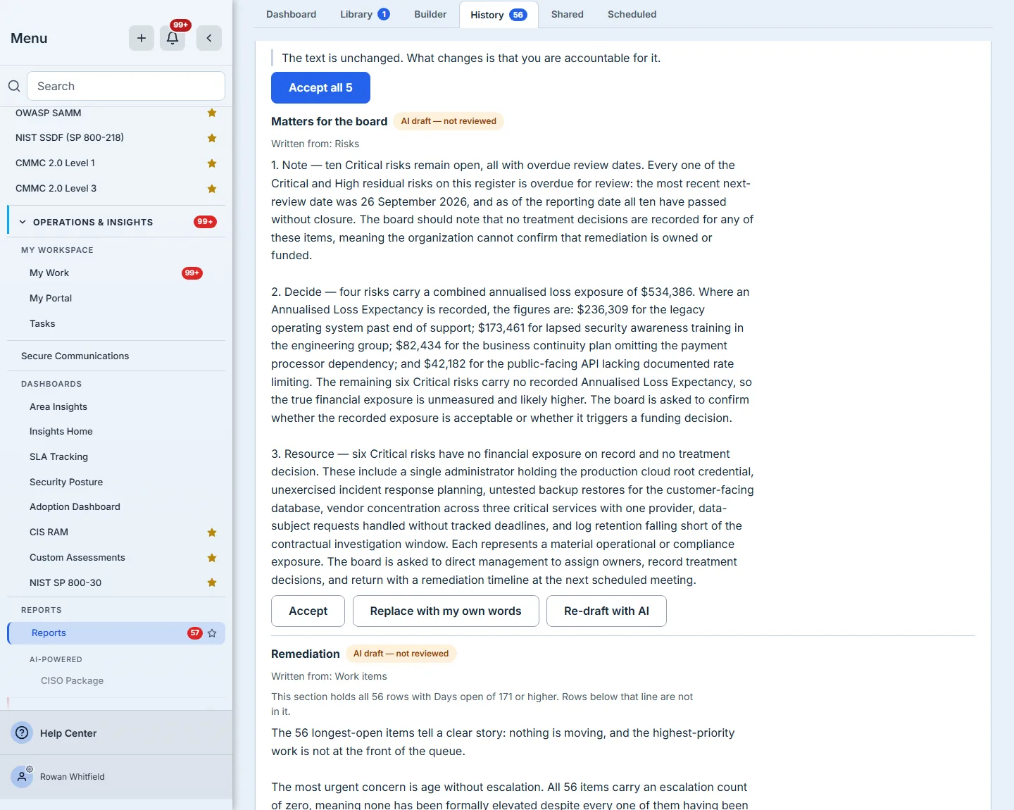
Task: Toggle favorite star for CMMC 2.0 Level 1
Action: (212, 163)
